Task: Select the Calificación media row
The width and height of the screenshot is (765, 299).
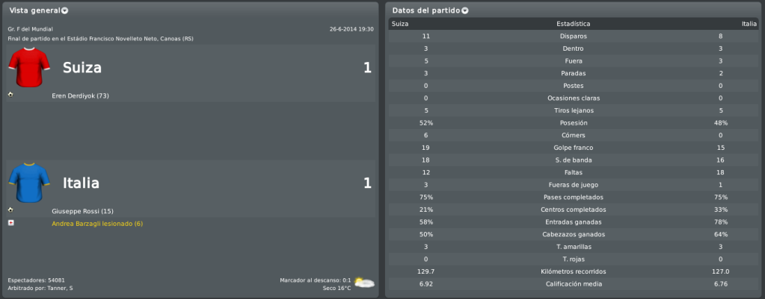Action: point(574,284)
